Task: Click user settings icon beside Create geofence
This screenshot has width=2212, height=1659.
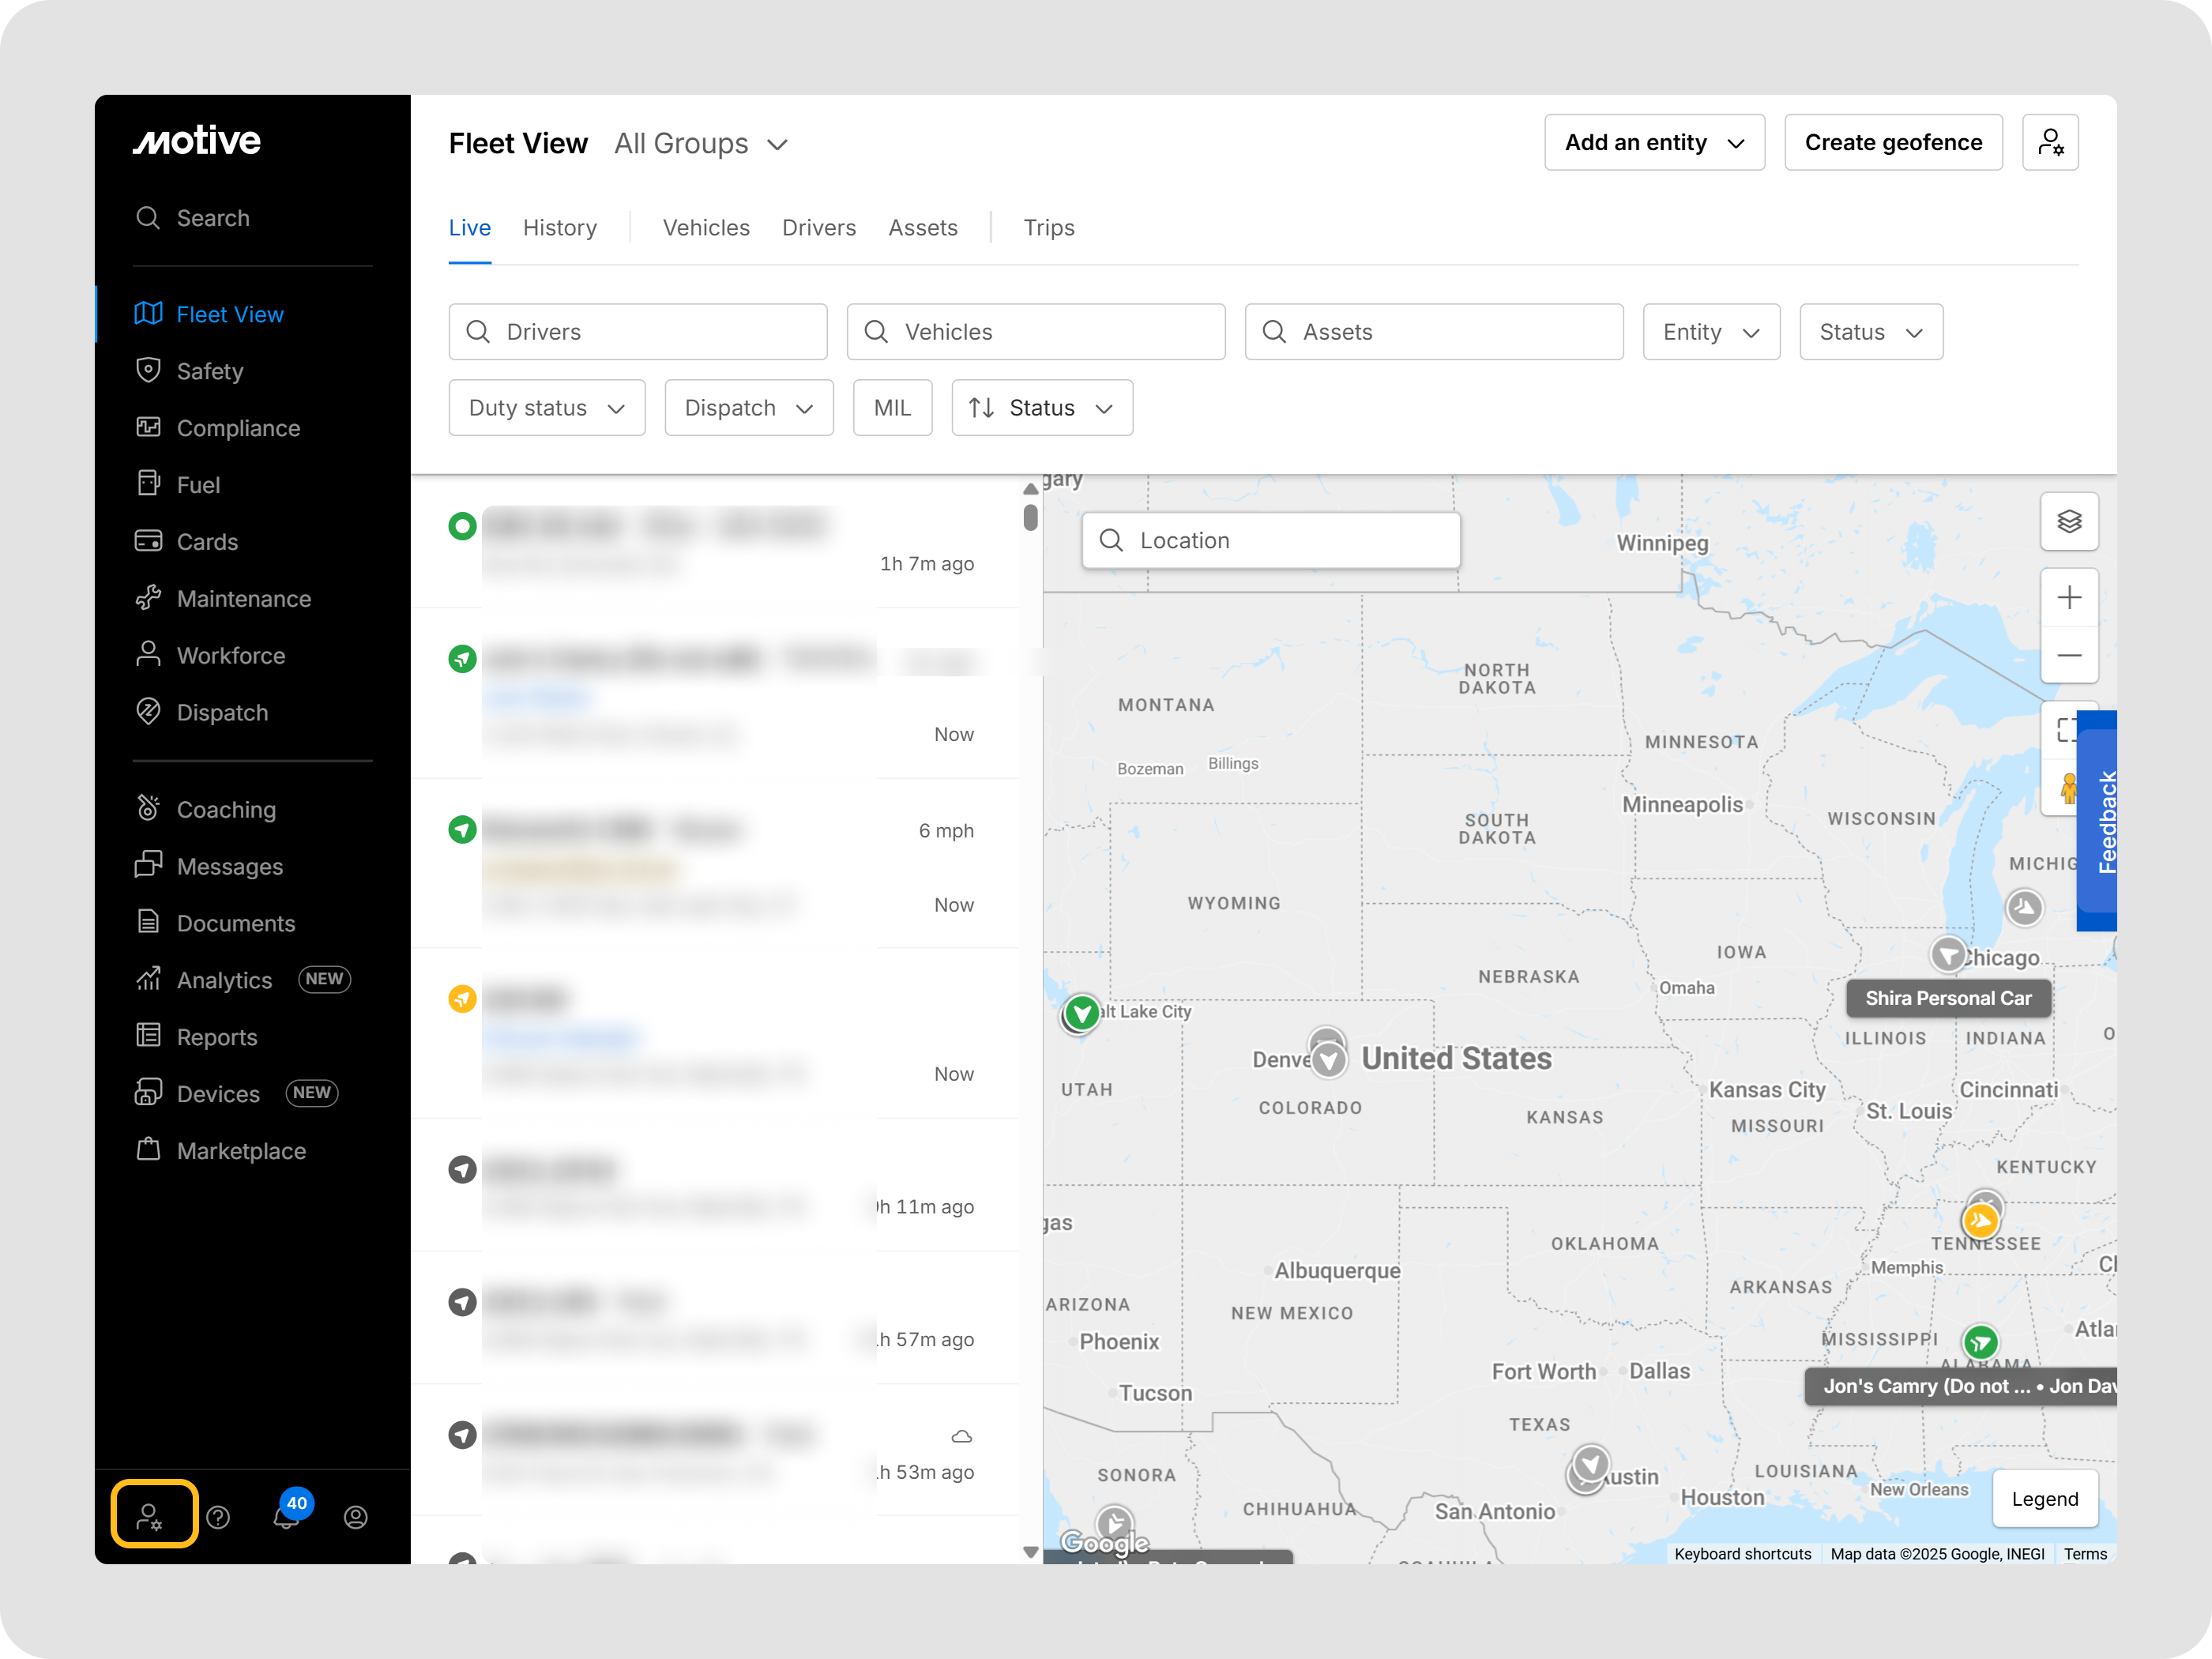Action: (2050, 142)
